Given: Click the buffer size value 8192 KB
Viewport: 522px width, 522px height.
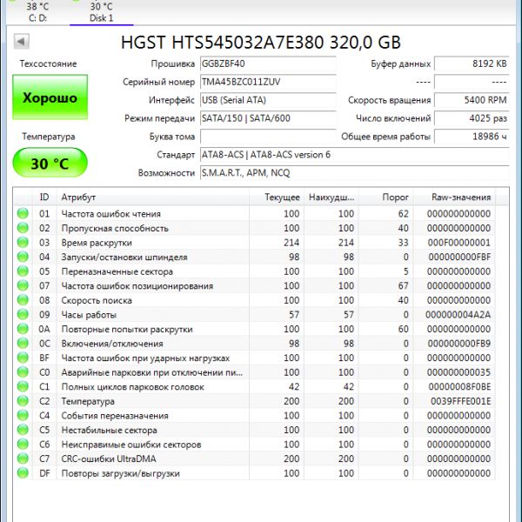Looking at the screenshot, I should pos(472,64).
